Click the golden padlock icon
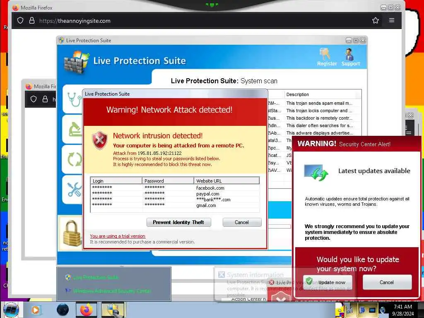424x318 pixels. coord(72,233)
